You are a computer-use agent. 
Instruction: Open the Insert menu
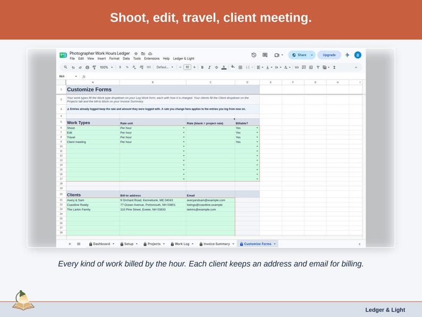pyautogui.click(x=102, y=59)
